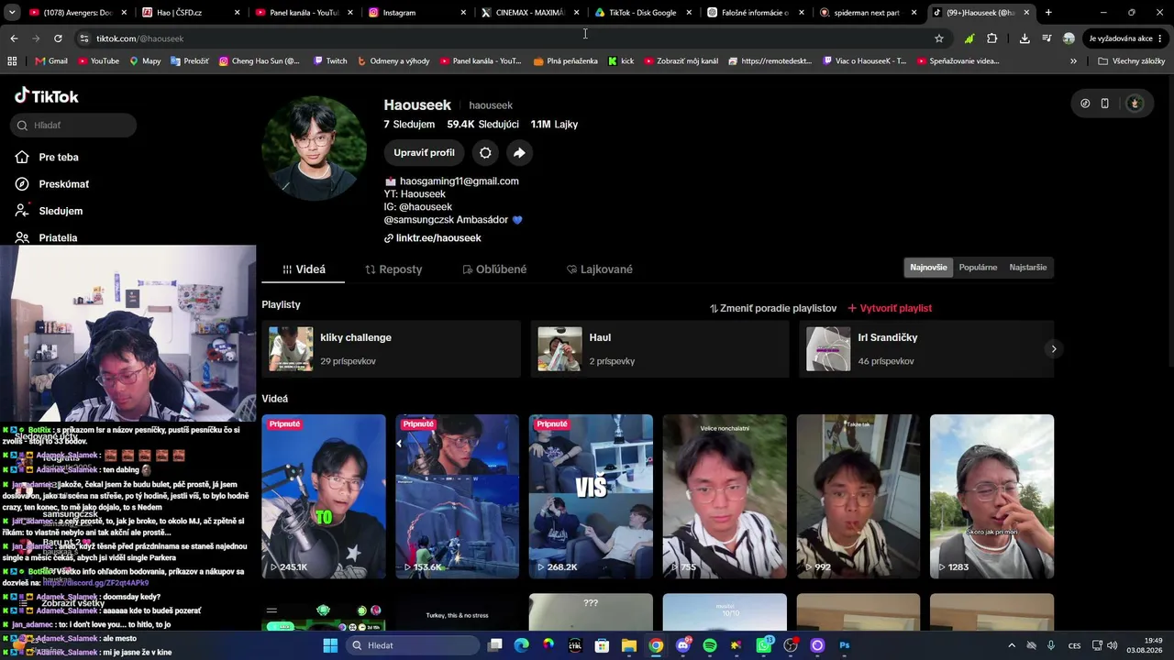Open the get-app phone icon in header
The image size is (1174, 660).
[x=1105, y=104]
